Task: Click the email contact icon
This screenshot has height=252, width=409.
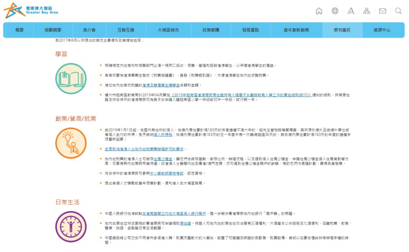Action: coord(382,11)
